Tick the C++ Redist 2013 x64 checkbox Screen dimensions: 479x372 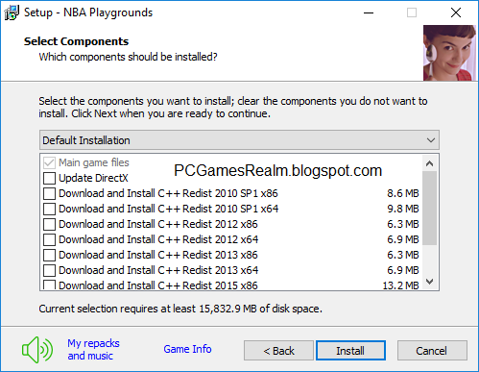tap(49, 270)
